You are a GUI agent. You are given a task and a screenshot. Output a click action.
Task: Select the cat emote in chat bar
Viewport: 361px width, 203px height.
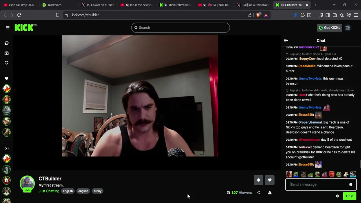(x=346, y=175)
